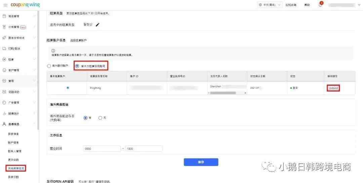Expand the 订购/配送 sidebar chevron
Image resolution: width=363 pixels, height=183 pixels.
point(35,49)
